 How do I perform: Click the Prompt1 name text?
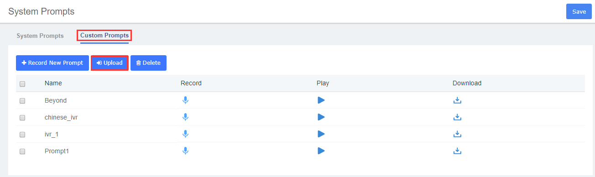[57, 151]
